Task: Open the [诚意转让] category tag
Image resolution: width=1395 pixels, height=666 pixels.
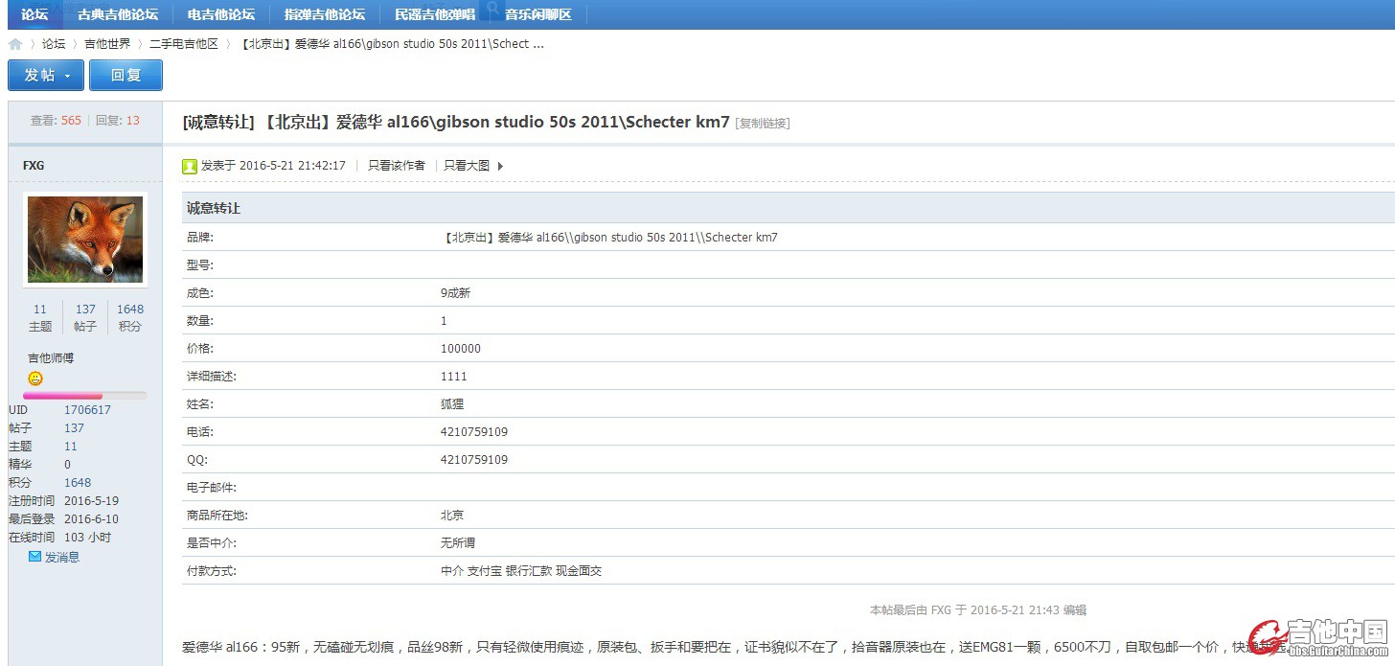Action: tap(218, 123)
